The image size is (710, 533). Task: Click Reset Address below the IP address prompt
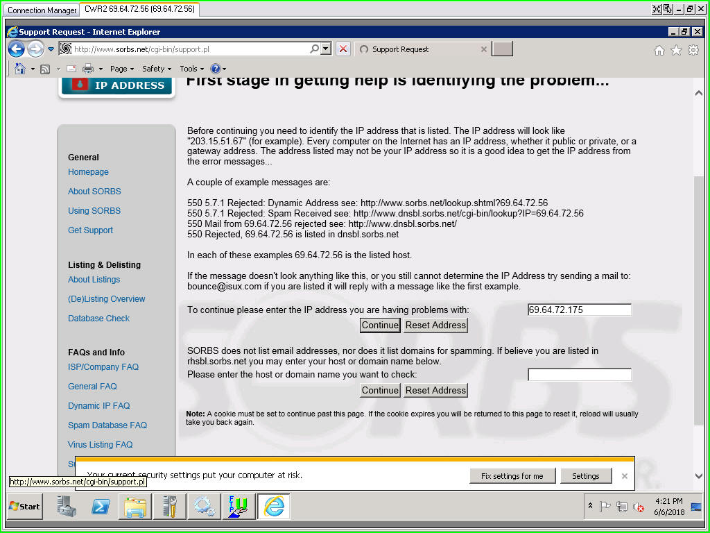coord(435,325)
